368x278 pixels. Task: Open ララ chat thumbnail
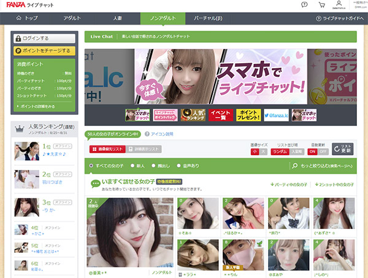point(198,255)
